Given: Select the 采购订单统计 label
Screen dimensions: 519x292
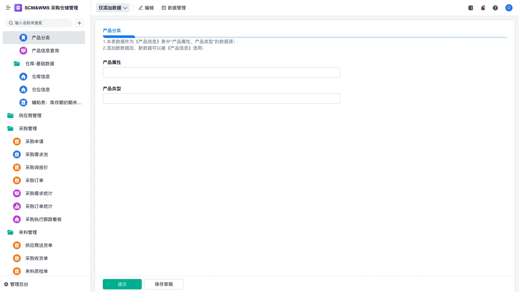Looking at the screenshot, I should pyautogui.click(x=39, y=206).
